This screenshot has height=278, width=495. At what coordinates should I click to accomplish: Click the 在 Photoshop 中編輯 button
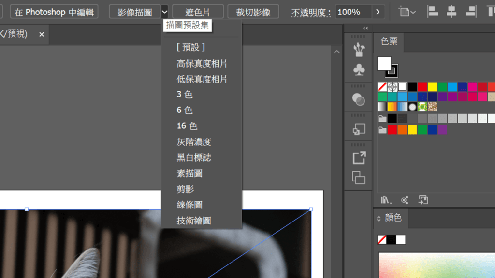point(54,12)
